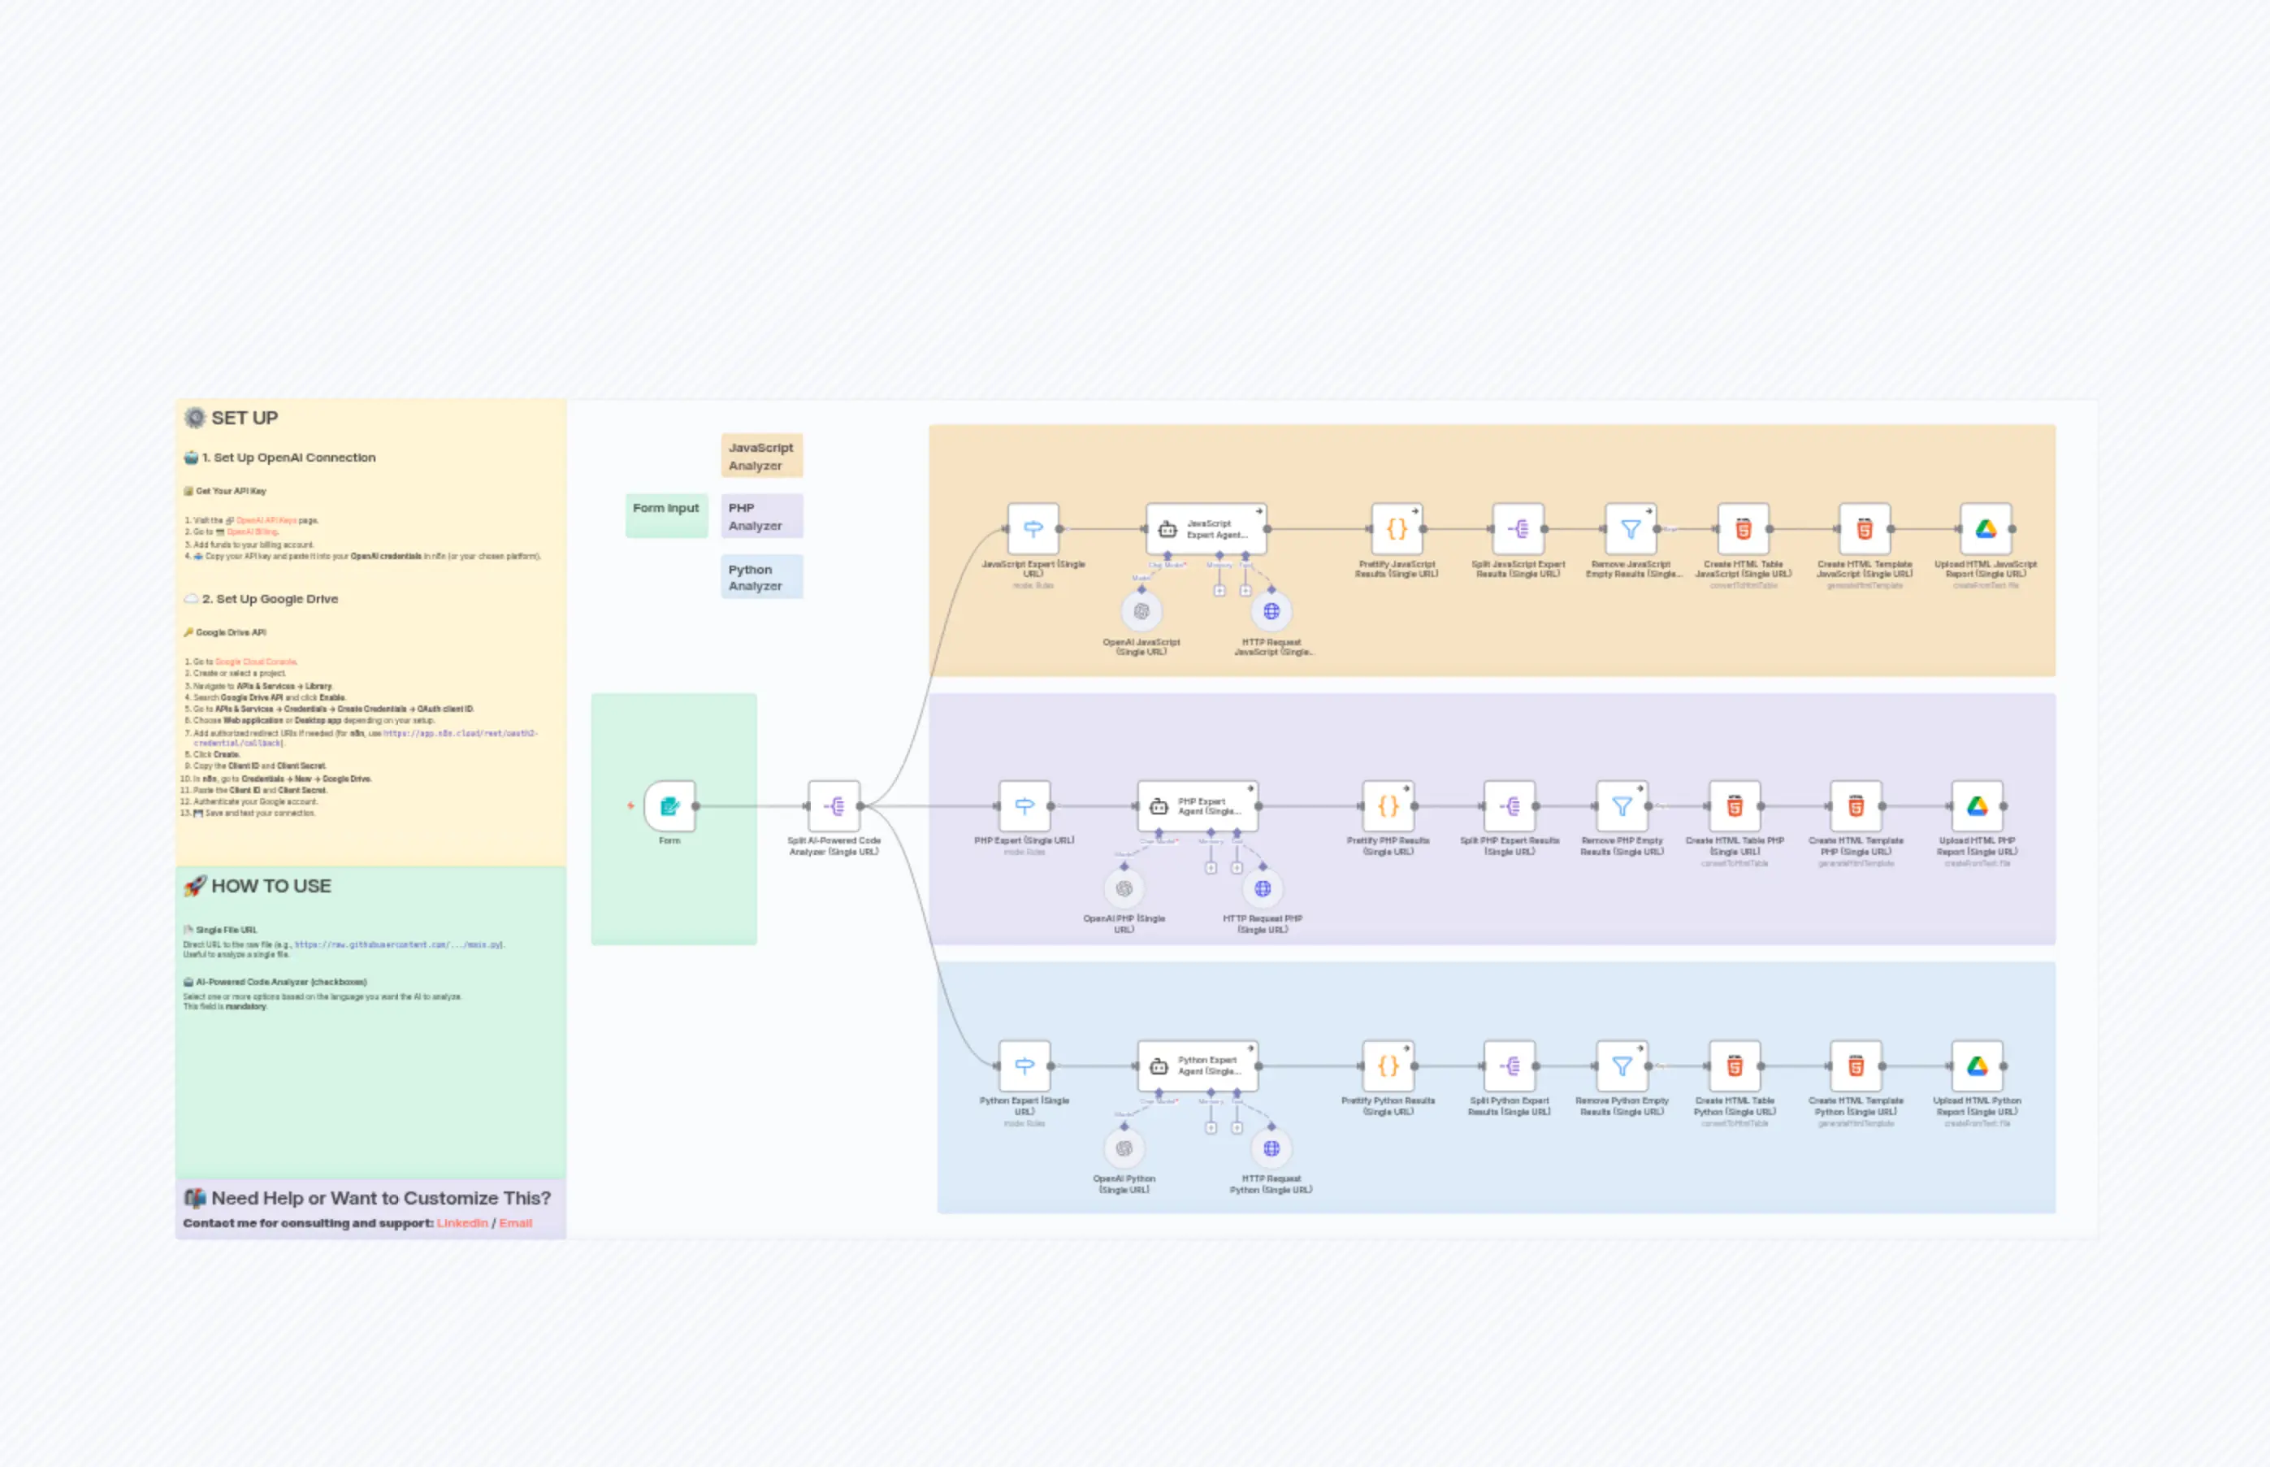The width and height of the screenshot is (2270, 1467).
Task: Click the Email support link
Action: [x=515, y=1223]
